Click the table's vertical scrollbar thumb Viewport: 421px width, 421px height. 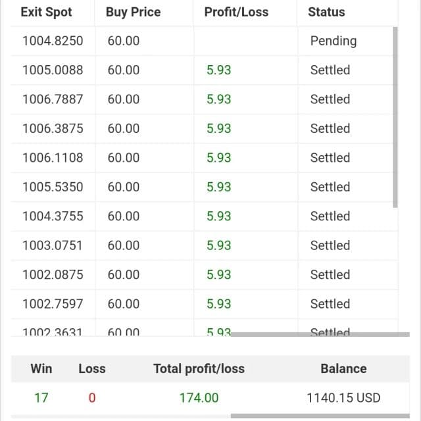pos(395,117)
